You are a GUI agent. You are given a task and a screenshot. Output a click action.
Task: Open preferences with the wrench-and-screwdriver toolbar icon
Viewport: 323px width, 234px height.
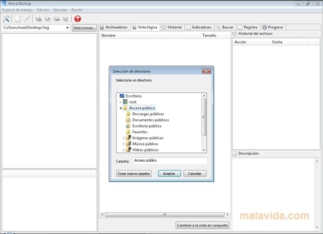pyautogui.click(x=6, y=19)
